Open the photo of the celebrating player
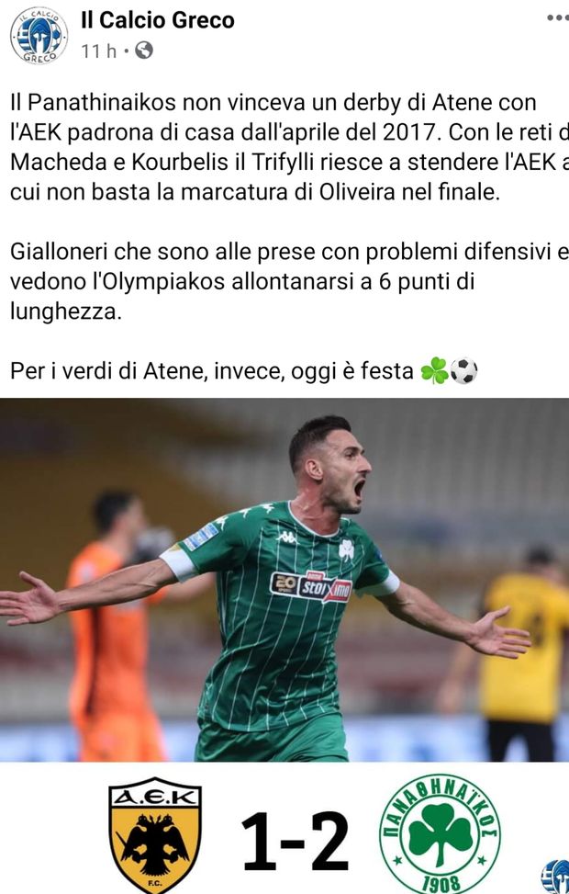 pyautogui.click(x=284, y=580)
